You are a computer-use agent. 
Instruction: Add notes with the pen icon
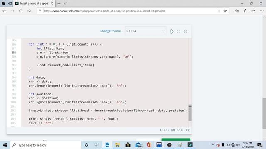click(245, 11)
